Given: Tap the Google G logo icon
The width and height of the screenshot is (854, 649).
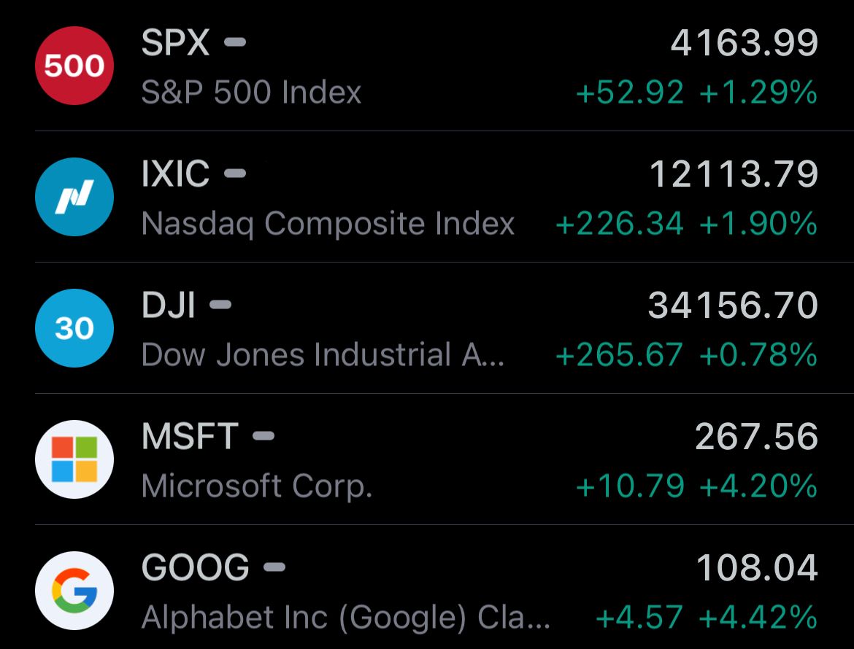Looking at the screenshot, I should pyautogui.click(x=74, y=591).
